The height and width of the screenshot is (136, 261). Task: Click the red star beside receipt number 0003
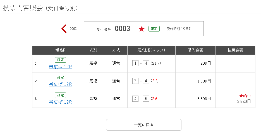[142, 29]
